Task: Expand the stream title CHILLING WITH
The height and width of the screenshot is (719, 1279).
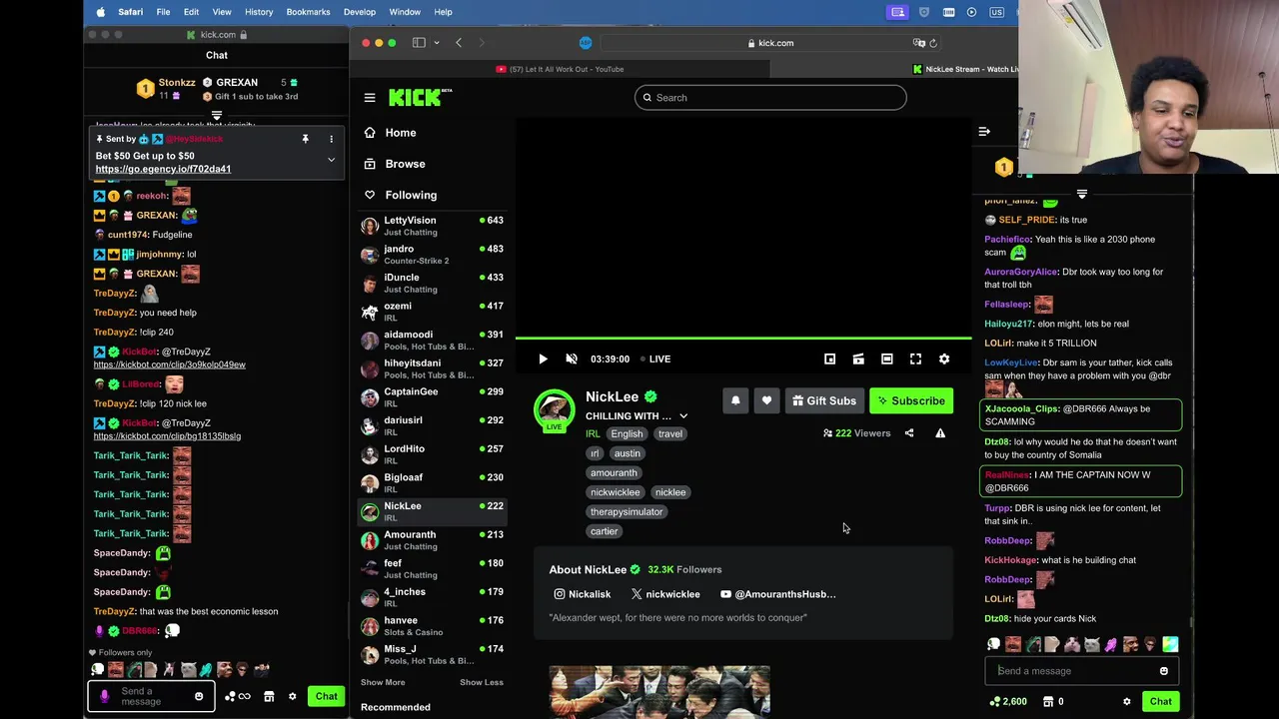Action: coord(683,416)
